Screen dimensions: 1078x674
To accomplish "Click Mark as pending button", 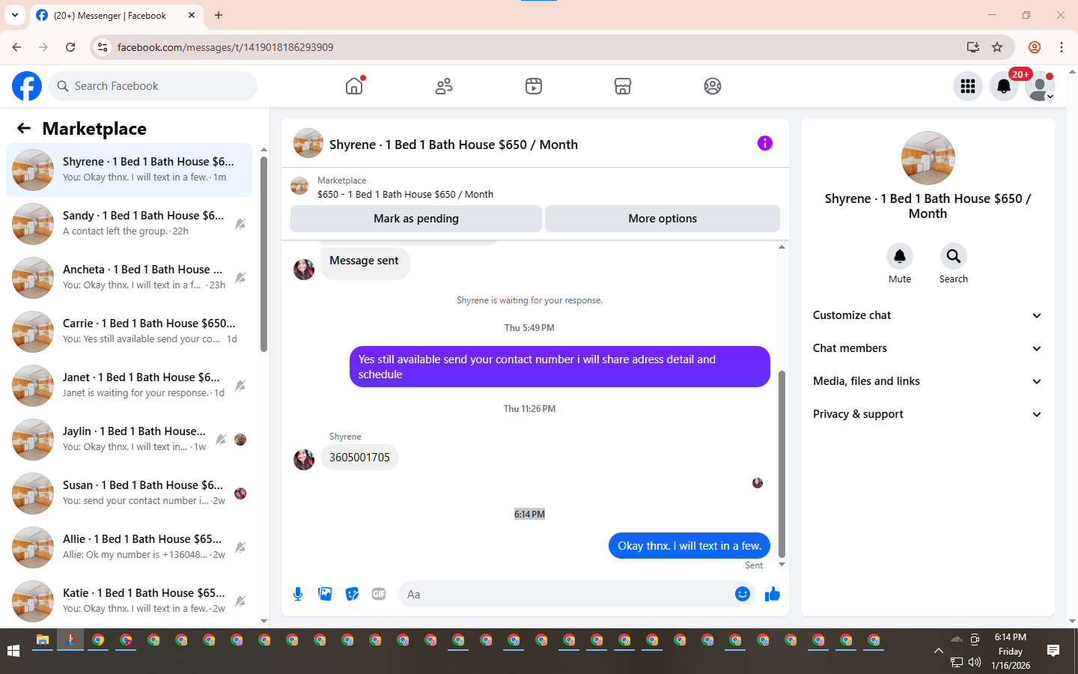I will pos(416,219).
